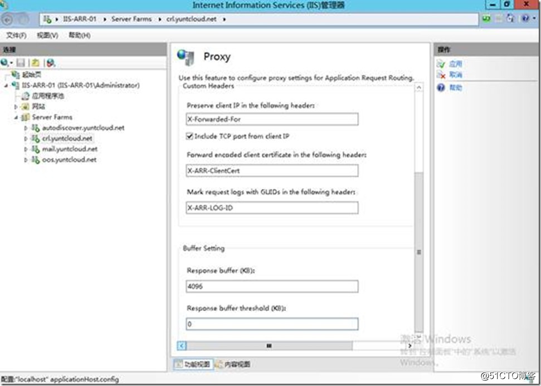Click the X-ARR-ClientCert input field

[x=272, y=170]
